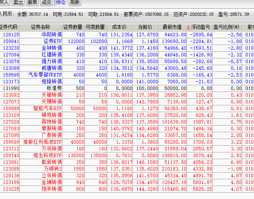The height and width of the screenshot is (199, 254).
Task: Select the 金埔转债 row
Action: point(127,182)
